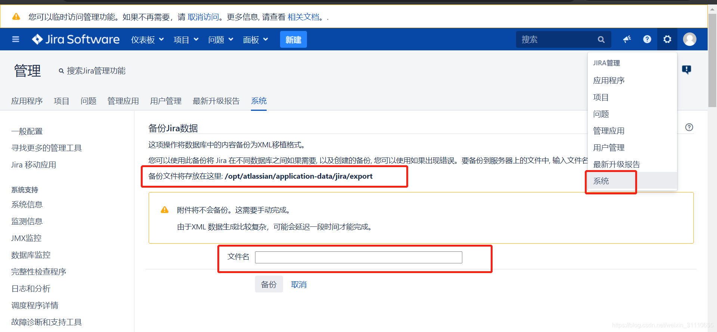Click the Jira Software logo

(76, 39)
